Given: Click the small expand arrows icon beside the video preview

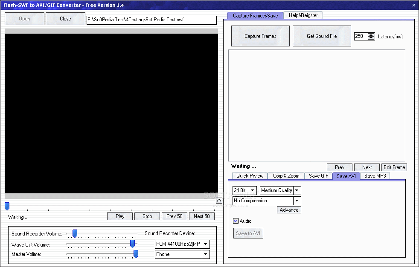Looking at the screenshot, I should tap(219, 201).
